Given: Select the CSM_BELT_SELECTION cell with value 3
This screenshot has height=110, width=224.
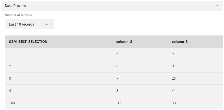Looking at the screenshot, I should tap(10, 78).
